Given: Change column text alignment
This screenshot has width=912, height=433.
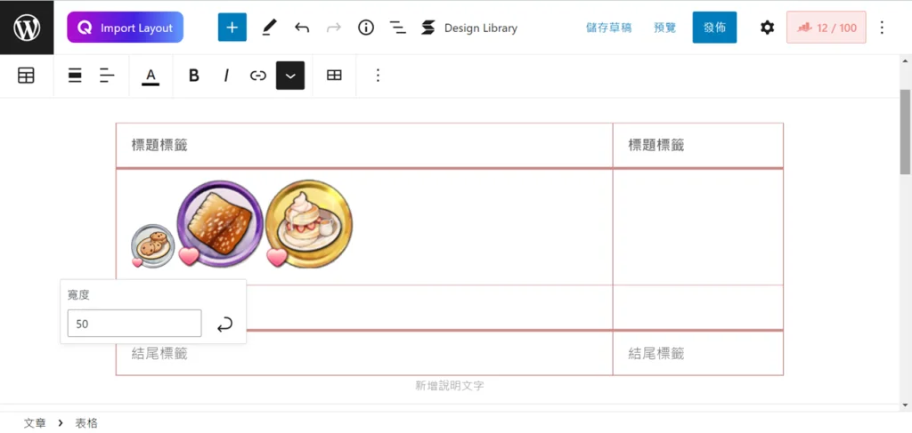Looking at the screenshot, I should (x=107, y=76).
